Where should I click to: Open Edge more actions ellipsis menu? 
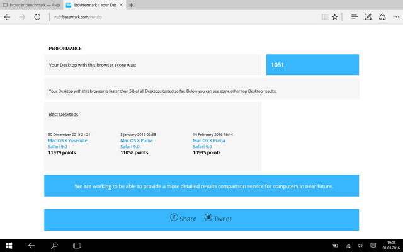(x=396, y=17)
